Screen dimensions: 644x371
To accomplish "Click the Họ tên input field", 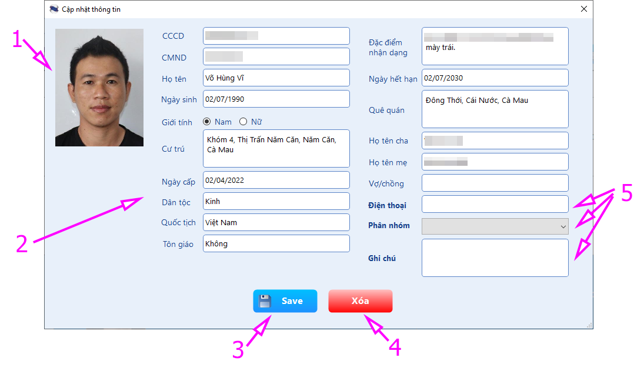I will pyautogui.click(x=276, y=78).
